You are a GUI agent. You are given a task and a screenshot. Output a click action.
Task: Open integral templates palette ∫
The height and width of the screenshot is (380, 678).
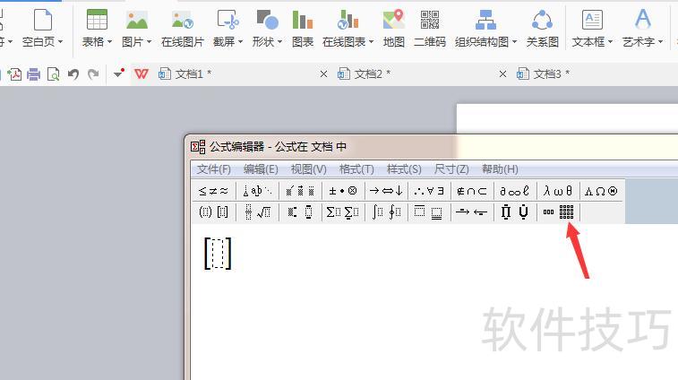[x=386, y=212]
